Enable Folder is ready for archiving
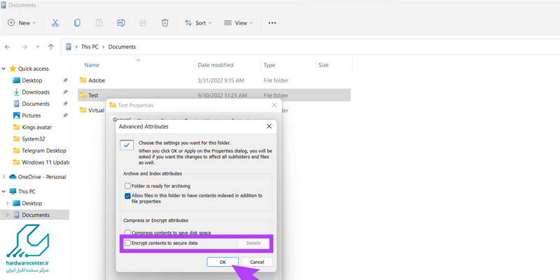The width and height of the screenshot is (560, 280). pyautogui.click(x=128, y=186)
